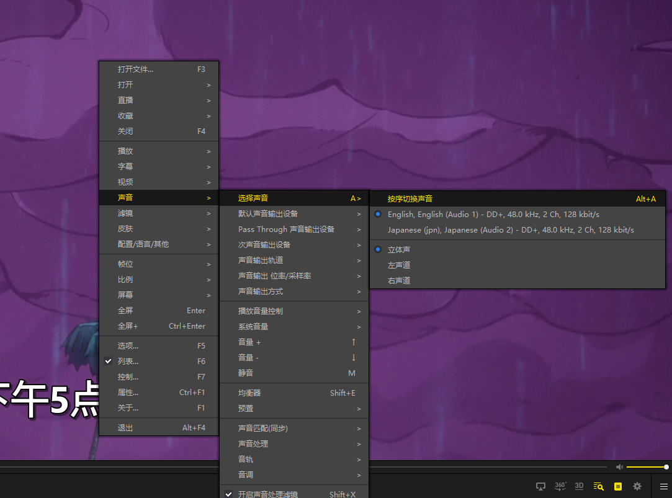Viewport: 672px width, 498px height.
Task: Click the playlist search icon
Action: (x=599, y=486)
